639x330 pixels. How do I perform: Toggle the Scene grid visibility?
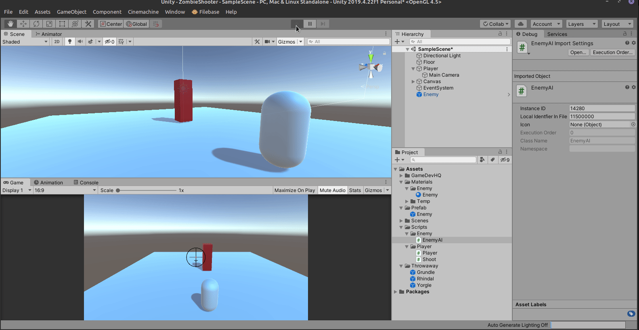(x=121, y=42)
